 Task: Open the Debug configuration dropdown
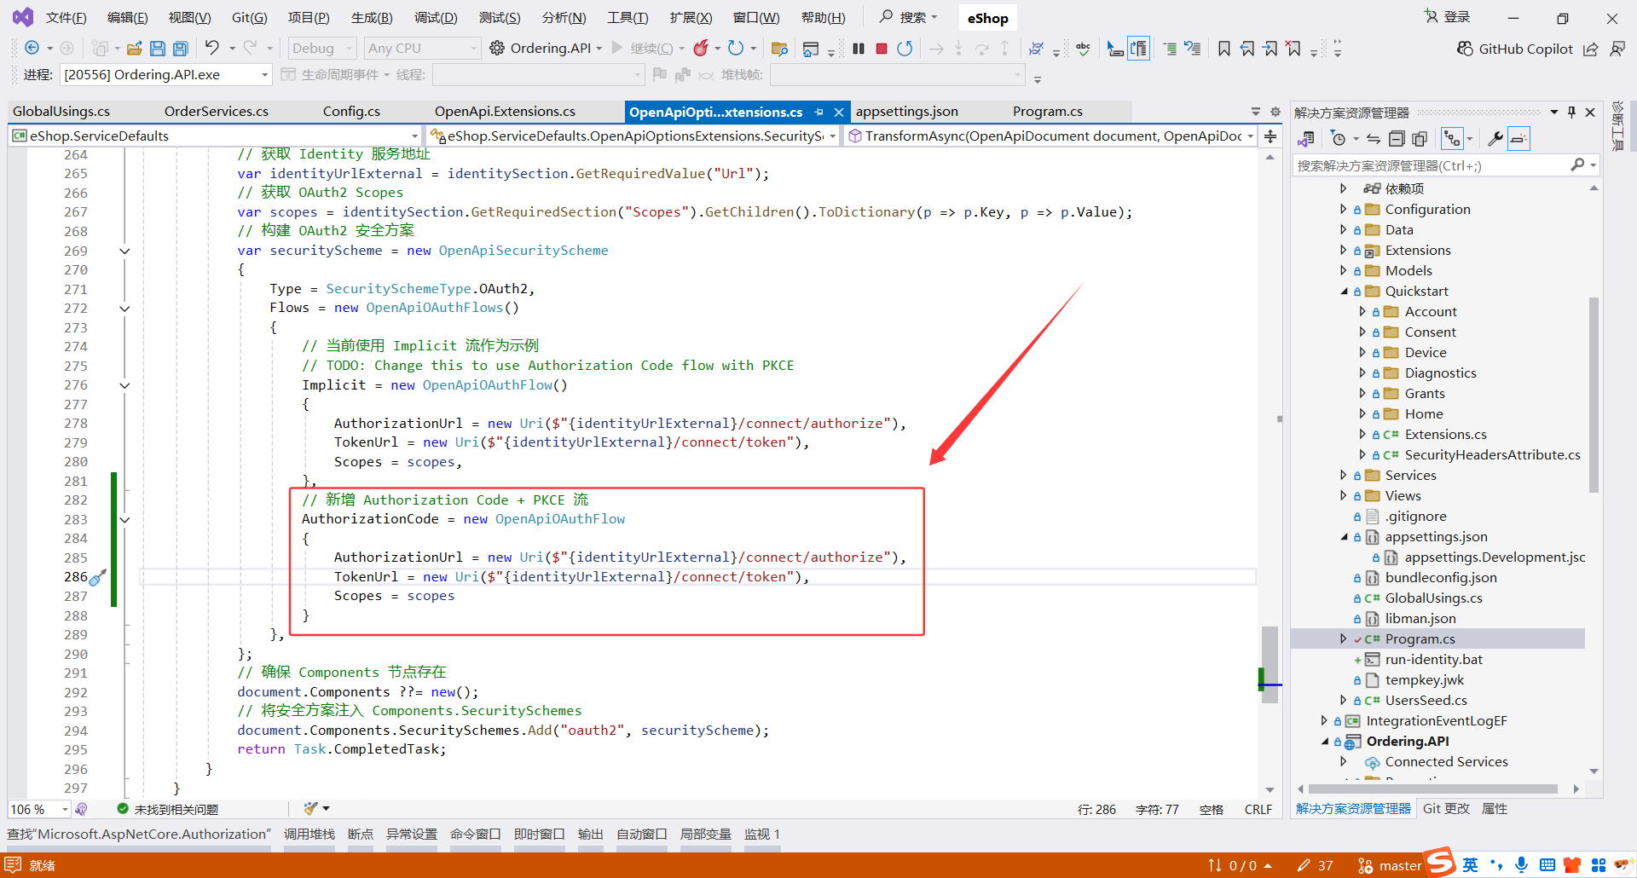coord(322,49)
